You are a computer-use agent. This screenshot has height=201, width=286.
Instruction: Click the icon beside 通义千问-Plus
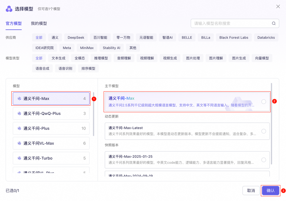19,128
